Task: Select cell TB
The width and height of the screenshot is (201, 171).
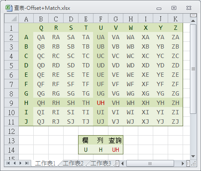Action: coord(86,46)
